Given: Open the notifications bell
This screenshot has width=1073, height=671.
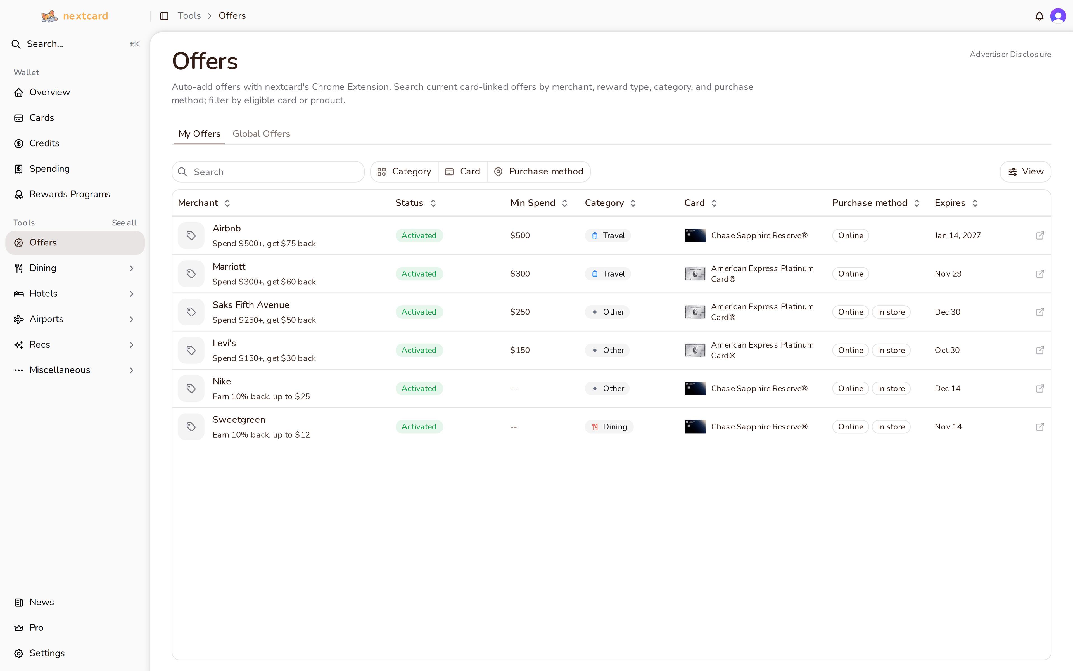Looking at the screenshot, I should 1039,16.
